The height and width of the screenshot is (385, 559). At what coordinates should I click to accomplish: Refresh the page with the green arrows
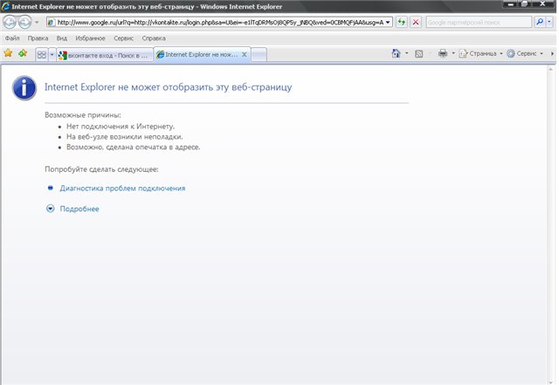(402, 22)
